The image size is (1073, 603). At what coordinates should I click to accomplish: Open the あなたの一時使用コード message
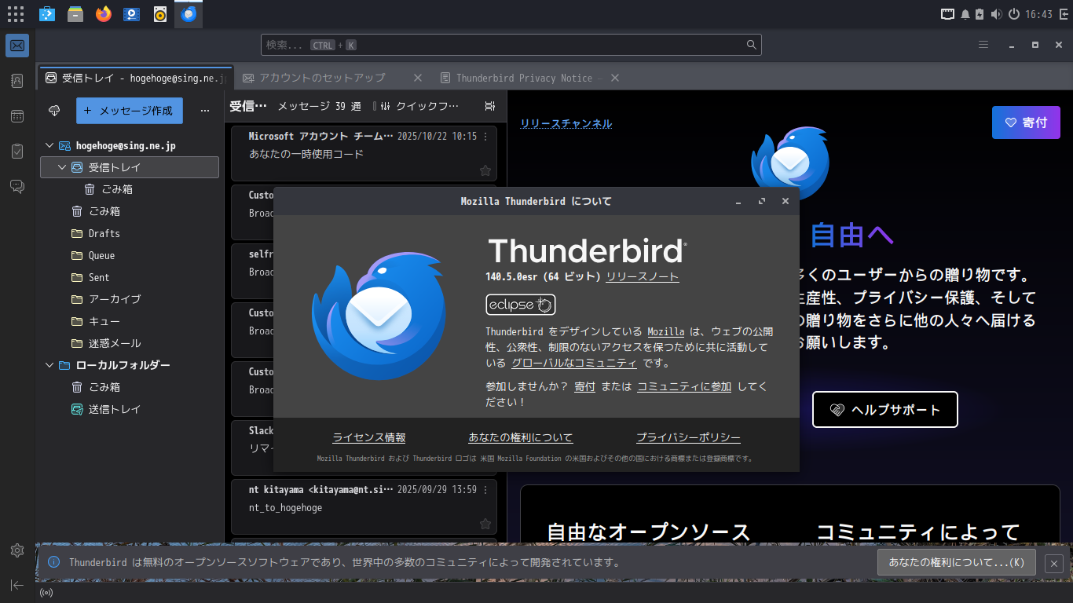[364, 154]
